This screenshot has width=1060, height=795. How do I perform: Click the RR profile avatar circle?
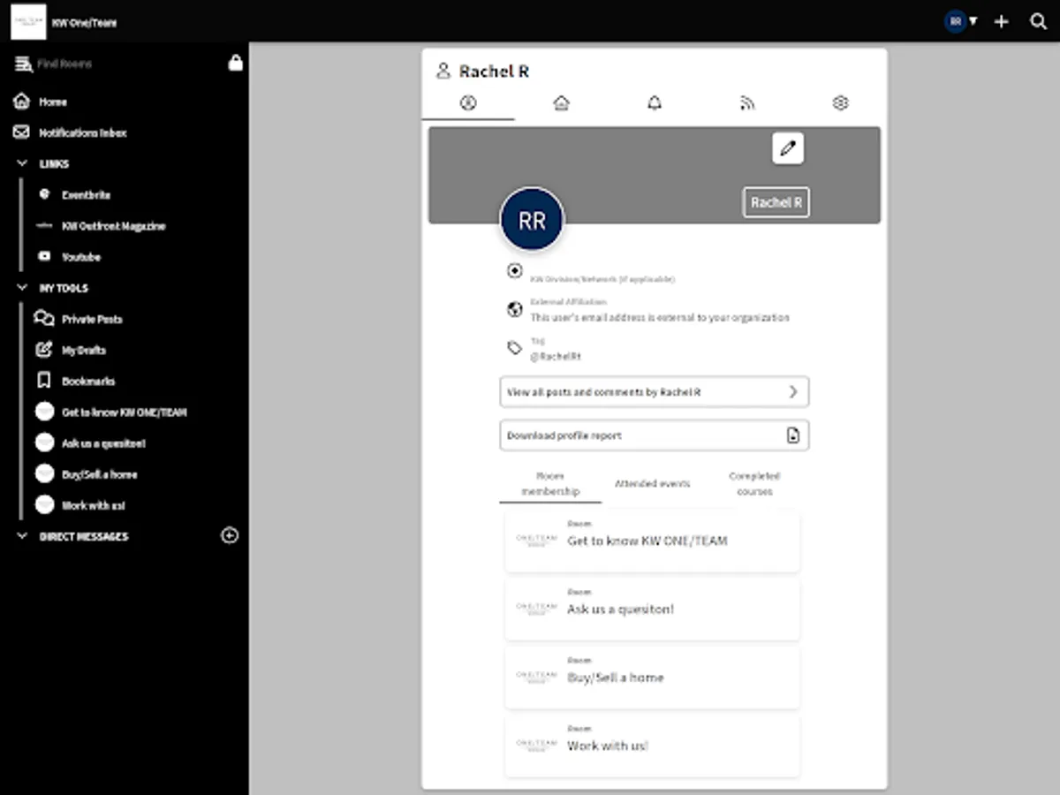point(532,221)
